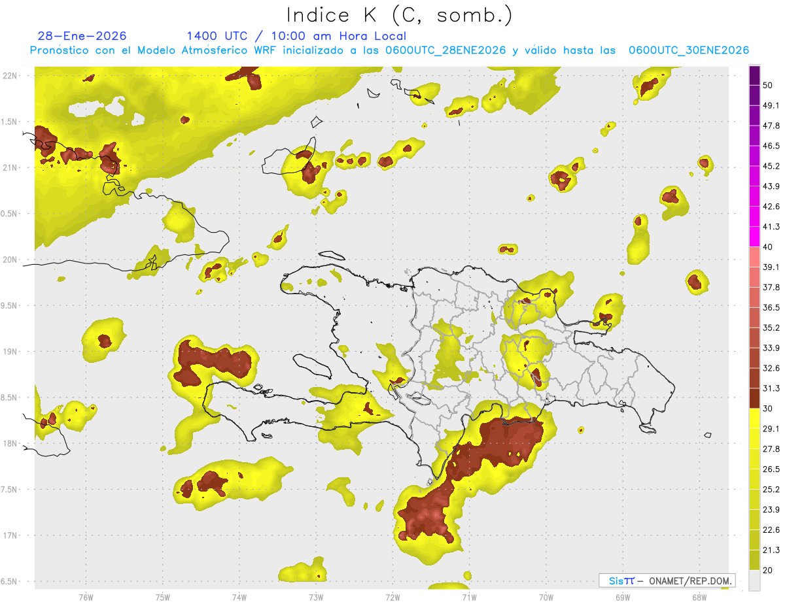Viewport: 785px width, 606px height.
Task: Click the colorbar value 40
Action: [769, 247]
